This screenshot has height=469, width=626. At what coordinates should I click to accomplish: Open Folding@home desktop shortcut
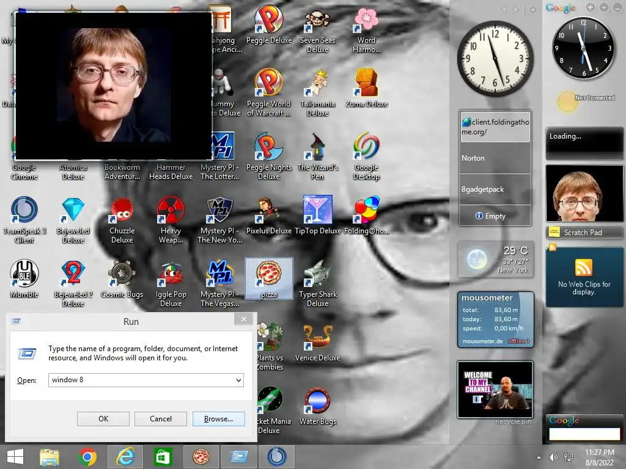pyautogui.click(x=366, y=216)
